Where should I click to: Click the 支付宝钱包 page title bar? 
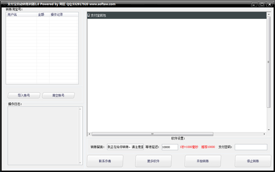pyautogui.click(x=177, y=16)
